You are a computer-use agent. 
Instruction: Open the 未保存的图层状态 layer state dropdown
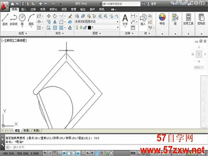click(x=97, y=21)
